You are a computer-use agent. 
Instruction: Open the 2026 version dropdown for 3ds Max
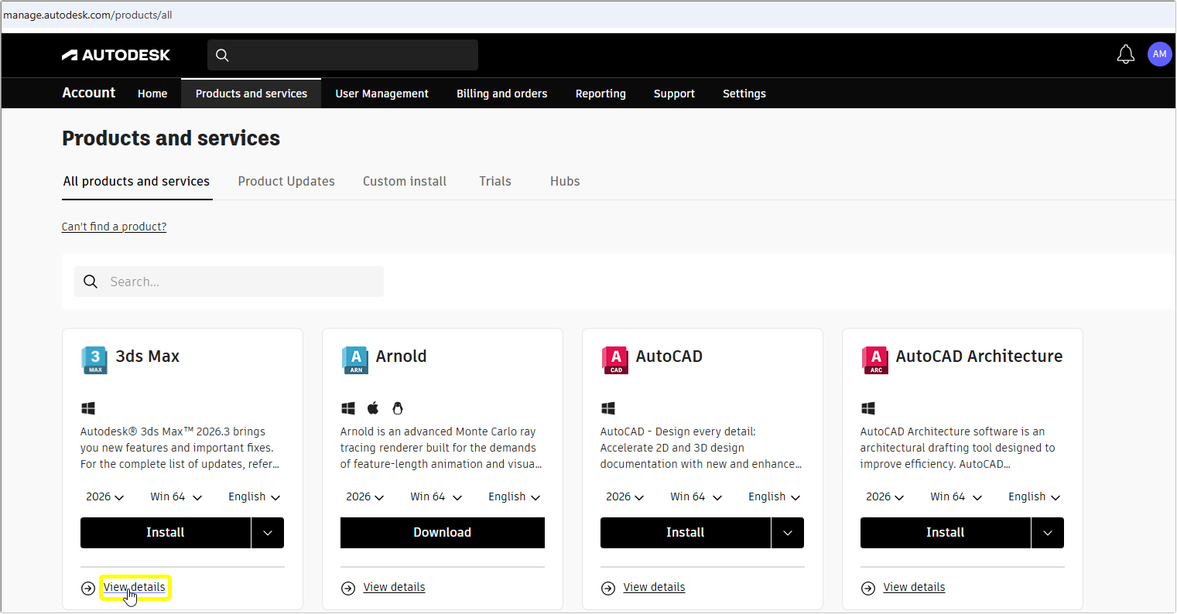coord(104,496)
